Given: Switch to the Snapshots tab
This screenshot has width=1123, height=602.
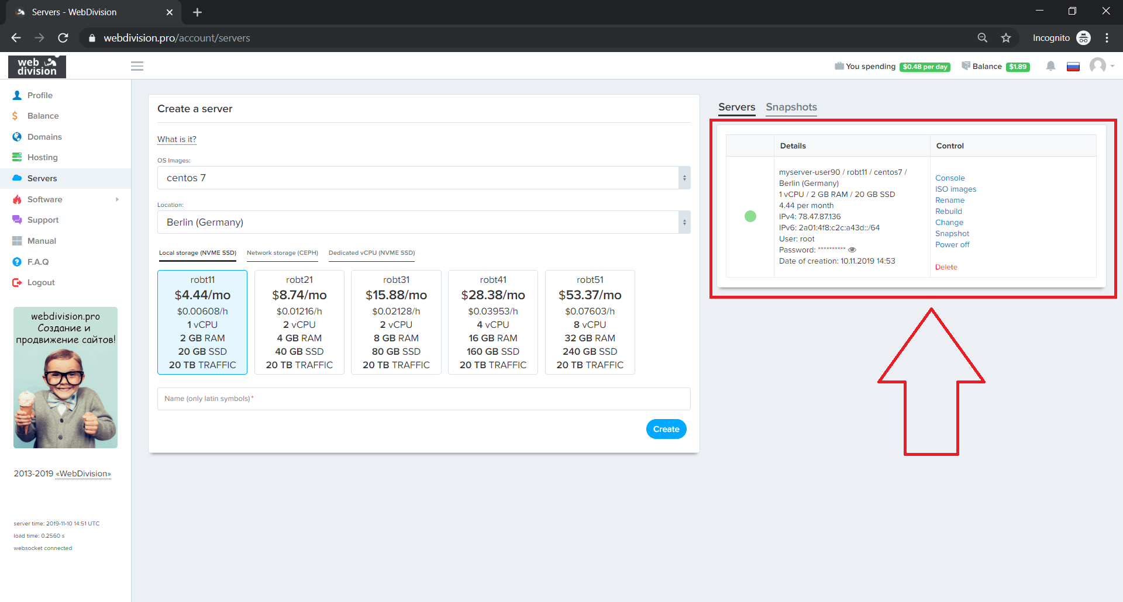Looking at the screenshot, I should [791, 107].
